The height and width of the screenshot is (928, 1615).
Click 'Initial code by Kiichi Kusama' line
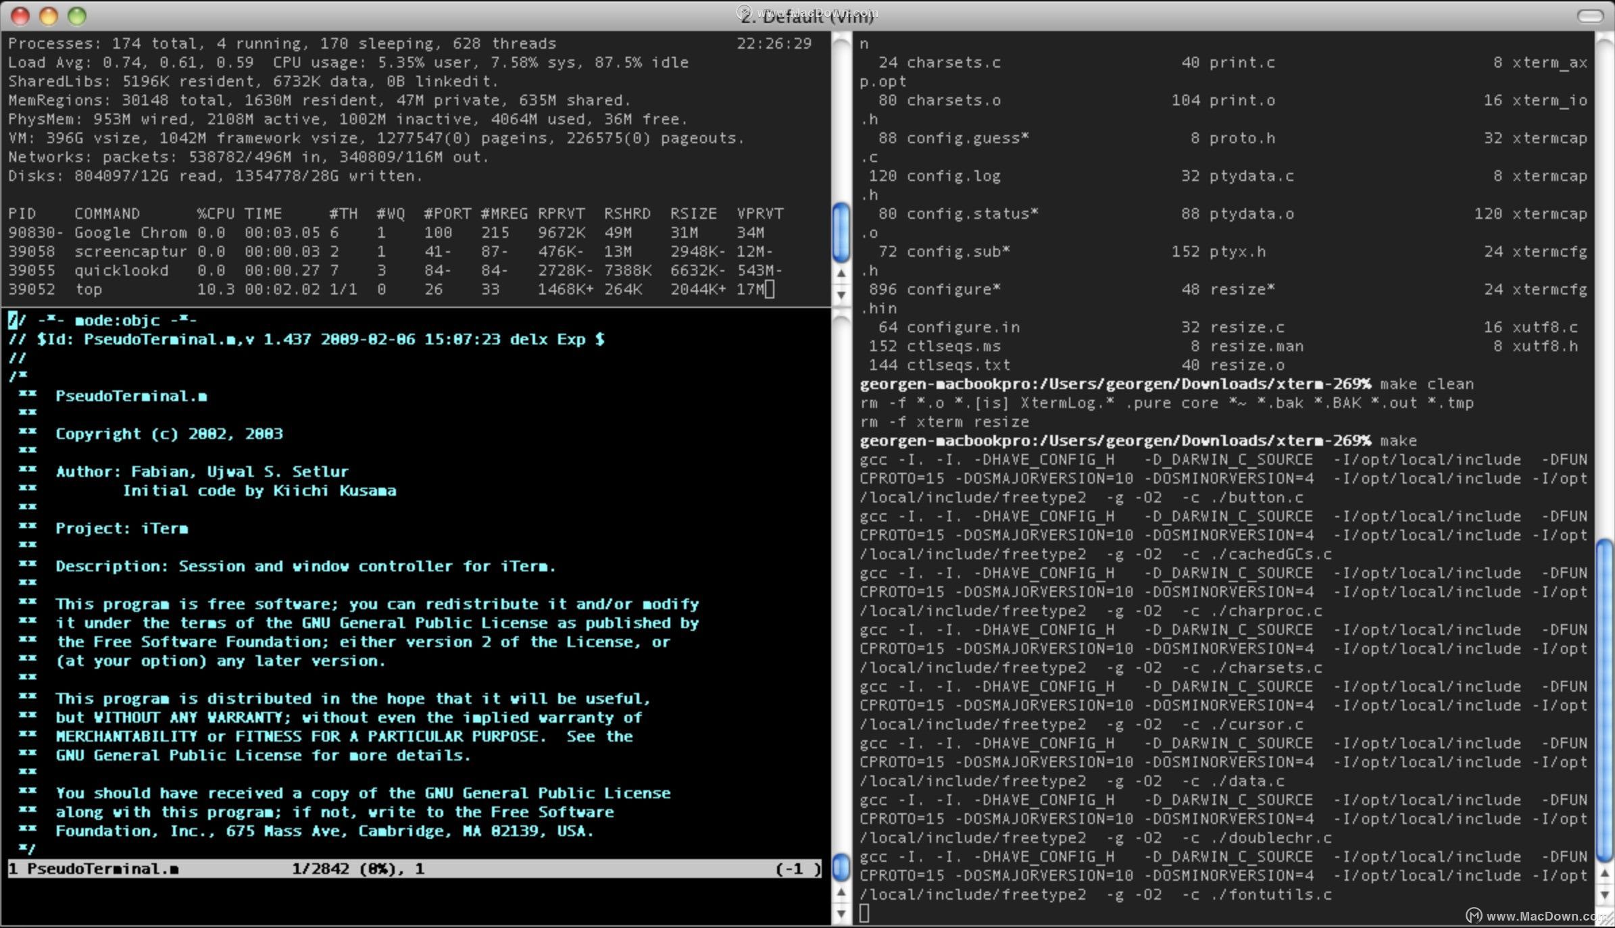click(x=259, y=490)
